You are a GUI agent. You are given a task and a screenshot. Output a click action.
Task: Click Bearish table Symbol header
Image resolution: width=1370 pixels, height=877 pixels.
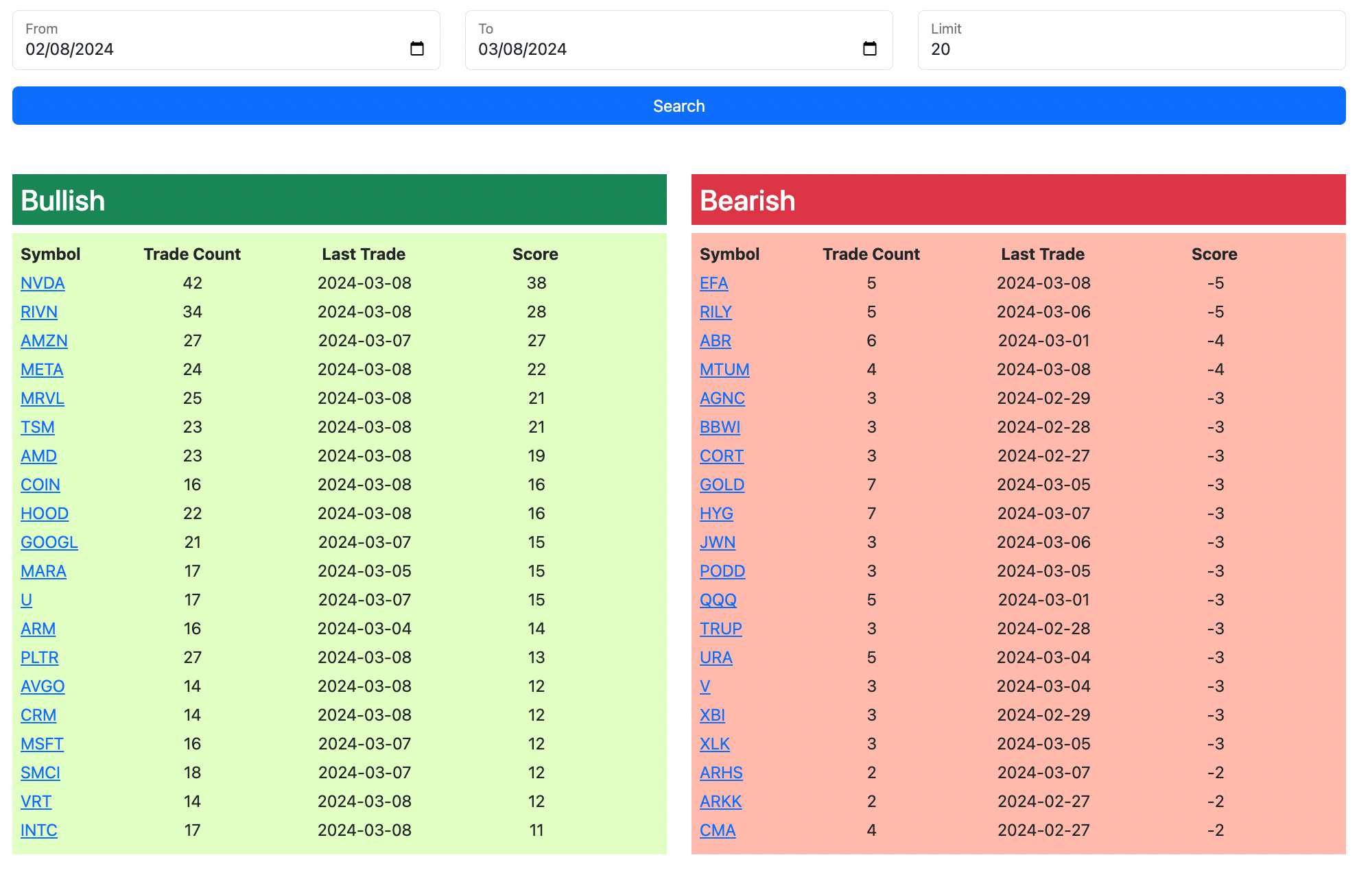[x=729, y=254]
